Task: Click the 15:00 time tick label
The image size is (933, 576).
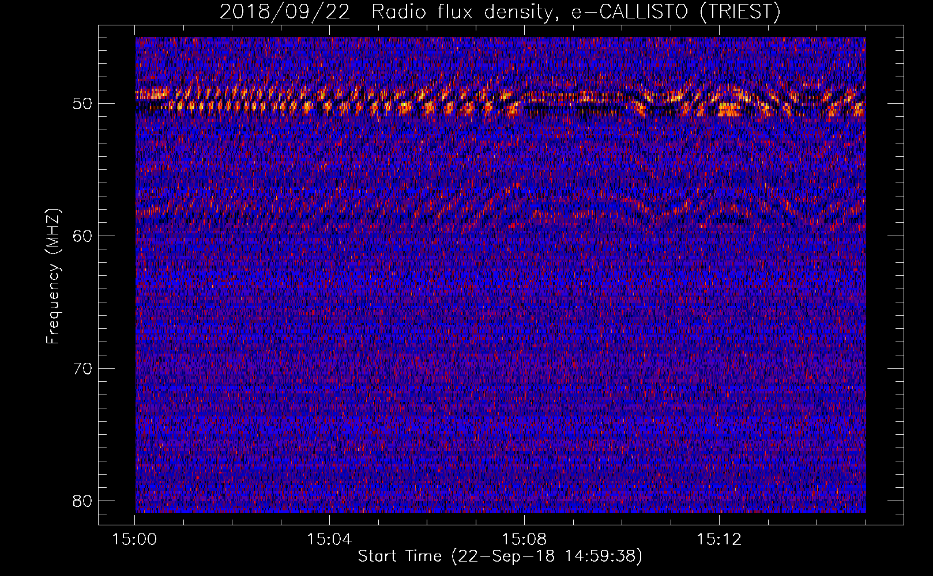Action: click(x=134, y=540)
